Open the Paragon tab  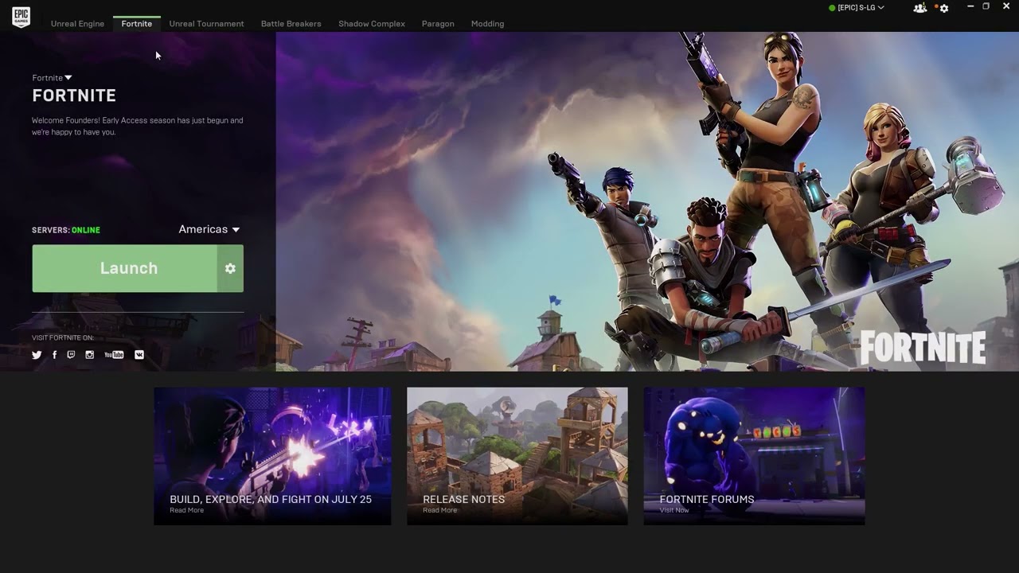(x=438, y=24)
